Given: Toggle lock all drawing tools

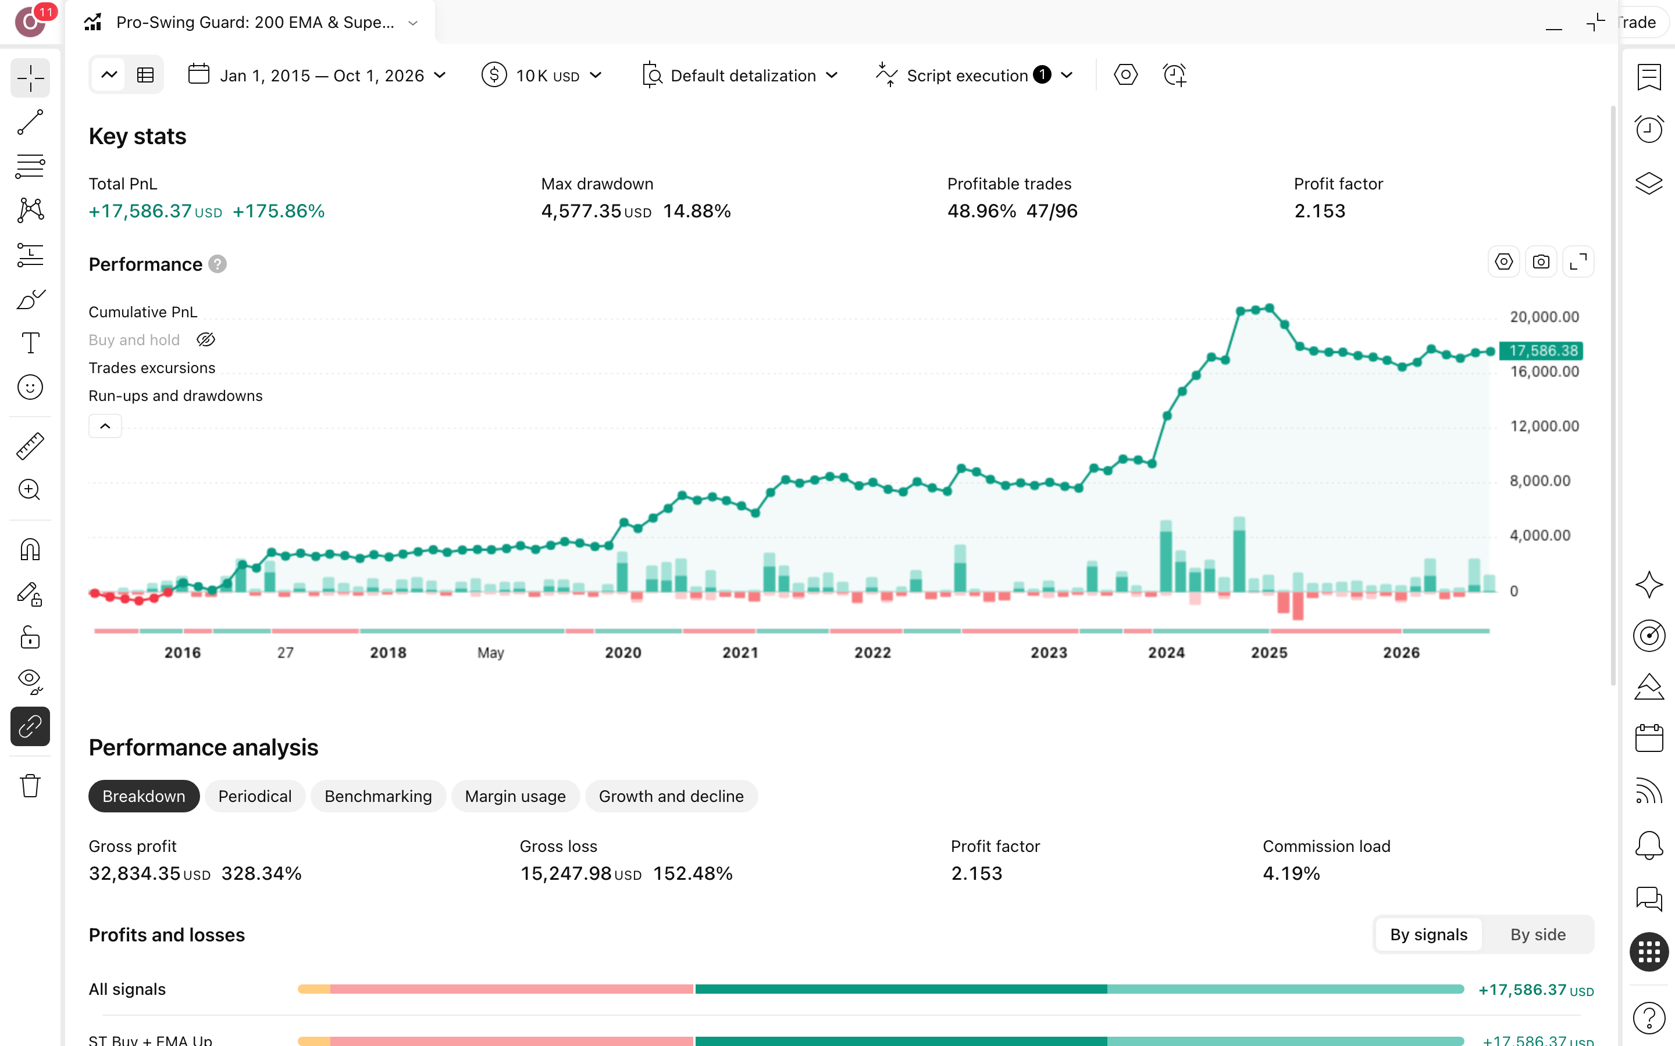Looking at the screenshot, I should click(x=30, y=638).
